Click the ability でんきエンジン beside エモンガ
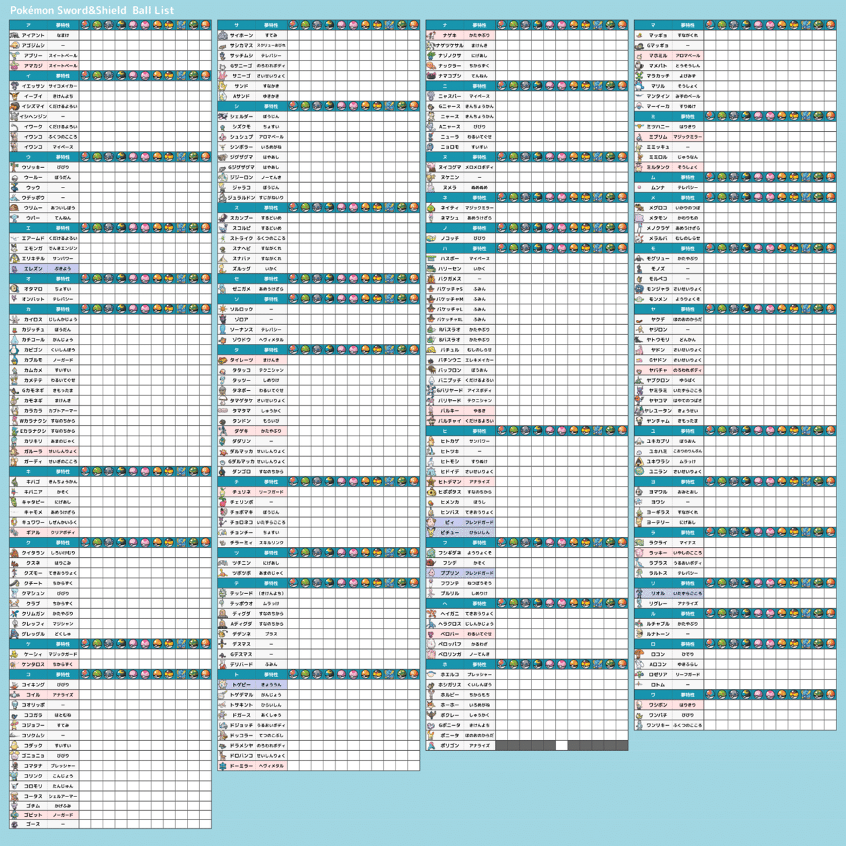The image size is (846, 846). click(63, 249)
